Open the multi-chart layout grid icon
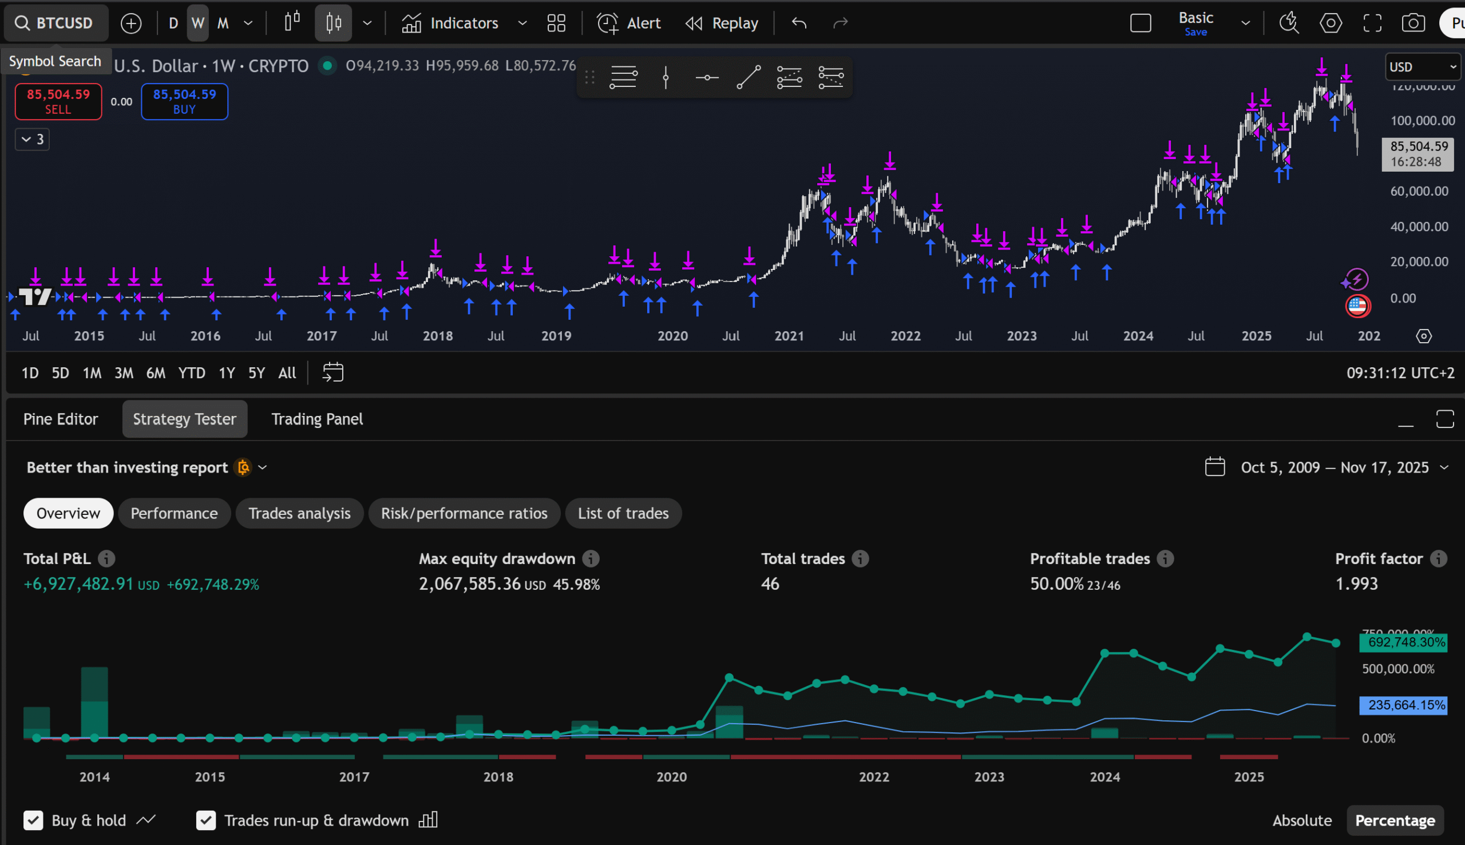This screenshot has width=1465, height=845. click(x=556, y=23)
